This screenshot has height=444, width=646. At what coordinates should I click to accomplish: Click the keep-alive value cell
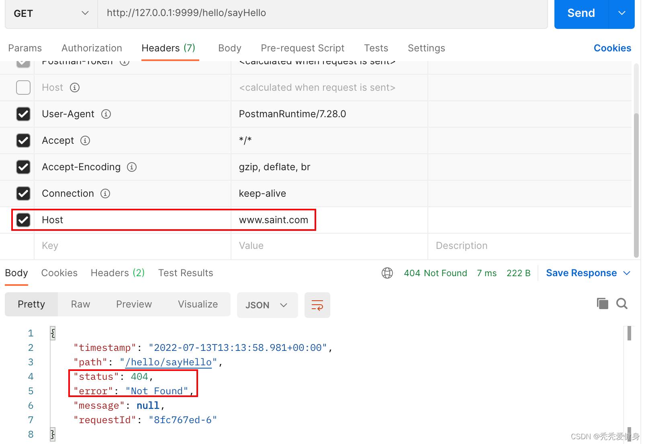[329, 193]
